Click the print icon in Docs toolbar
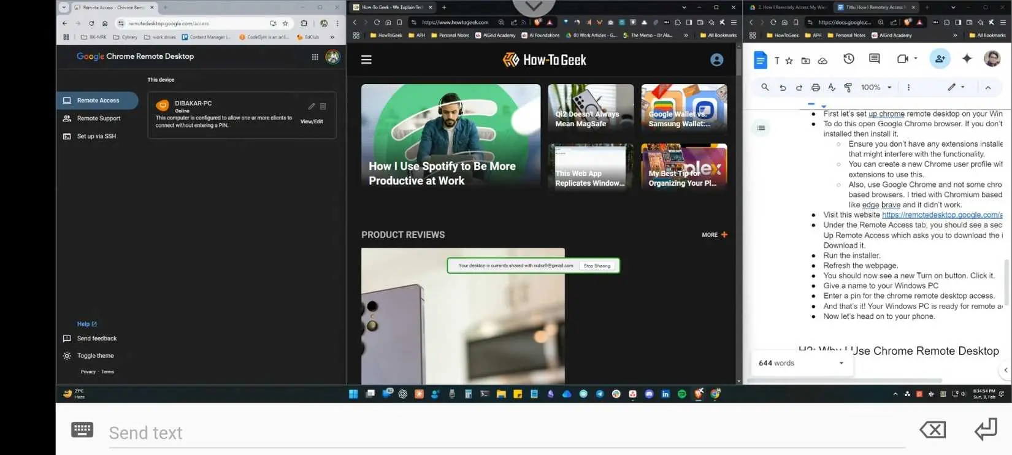 (815, 88)
